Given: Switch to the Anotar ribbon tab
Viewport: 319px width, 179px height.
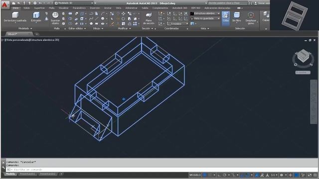Looking at the screenshot, I should (108, 8).
